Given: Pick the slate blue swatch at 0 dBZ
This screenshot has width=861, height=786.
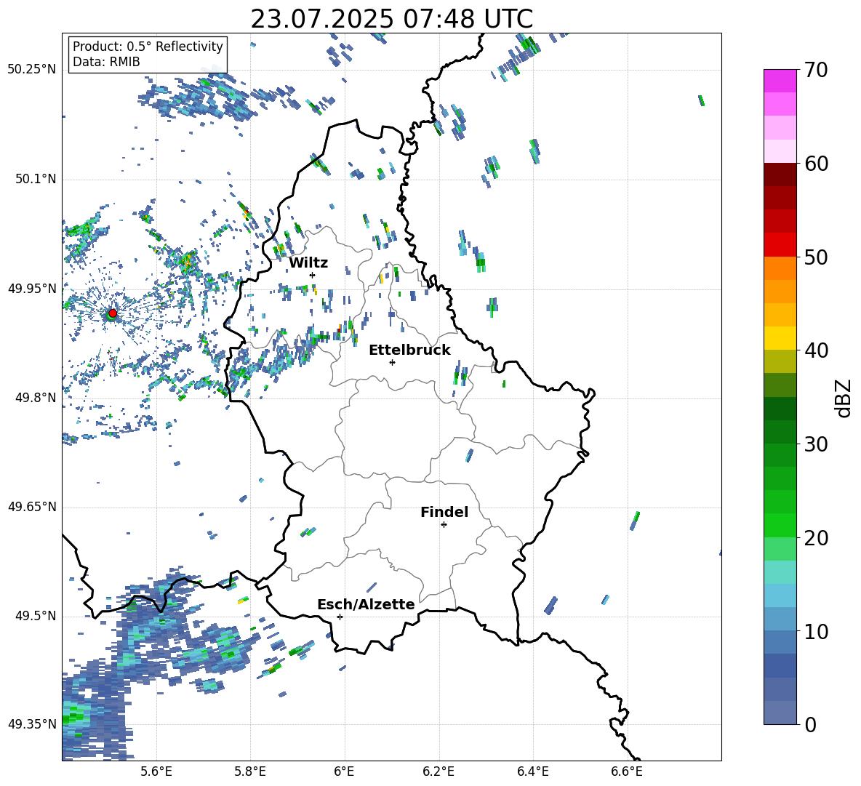Looking at the screenshot, I should tap(780, 713).
